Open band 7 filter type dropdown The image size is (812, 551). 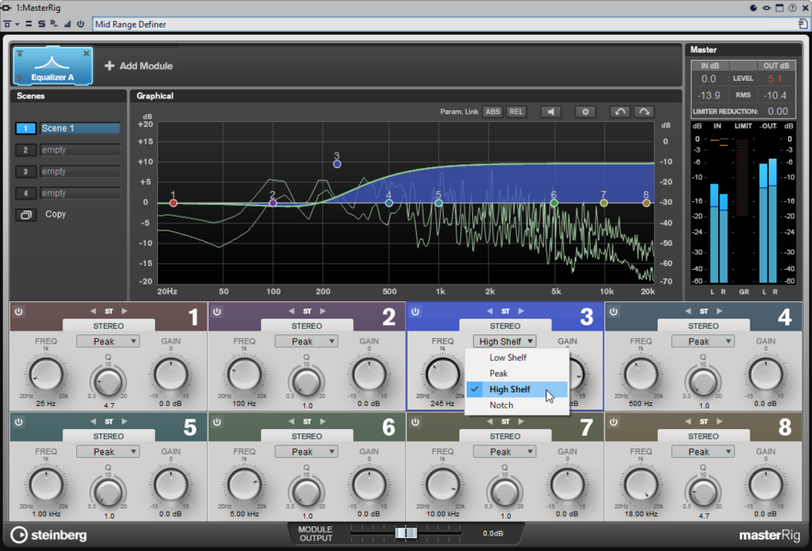(x=504, y=452)
